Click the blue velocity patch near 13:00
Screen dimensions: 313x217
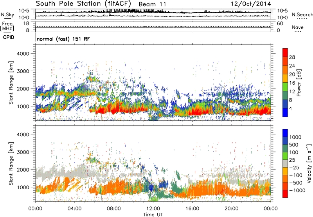164,184
